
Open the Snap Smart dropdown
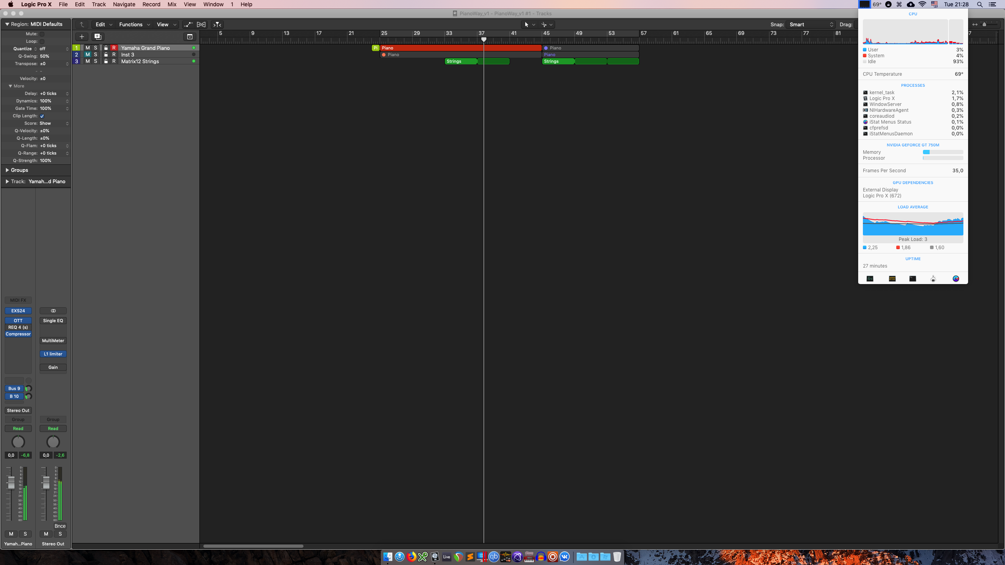click(x=811, y=24)
